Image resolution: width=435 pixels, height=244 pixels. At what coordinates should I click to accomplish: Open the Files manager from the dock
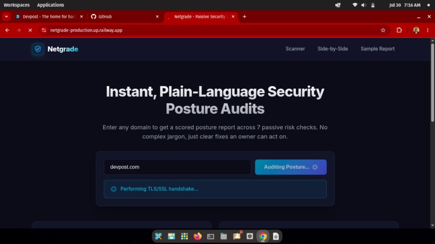223,236
